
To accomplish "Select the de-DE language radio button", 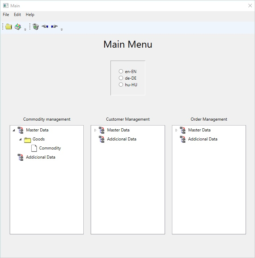I will click(x=121, y=78).
